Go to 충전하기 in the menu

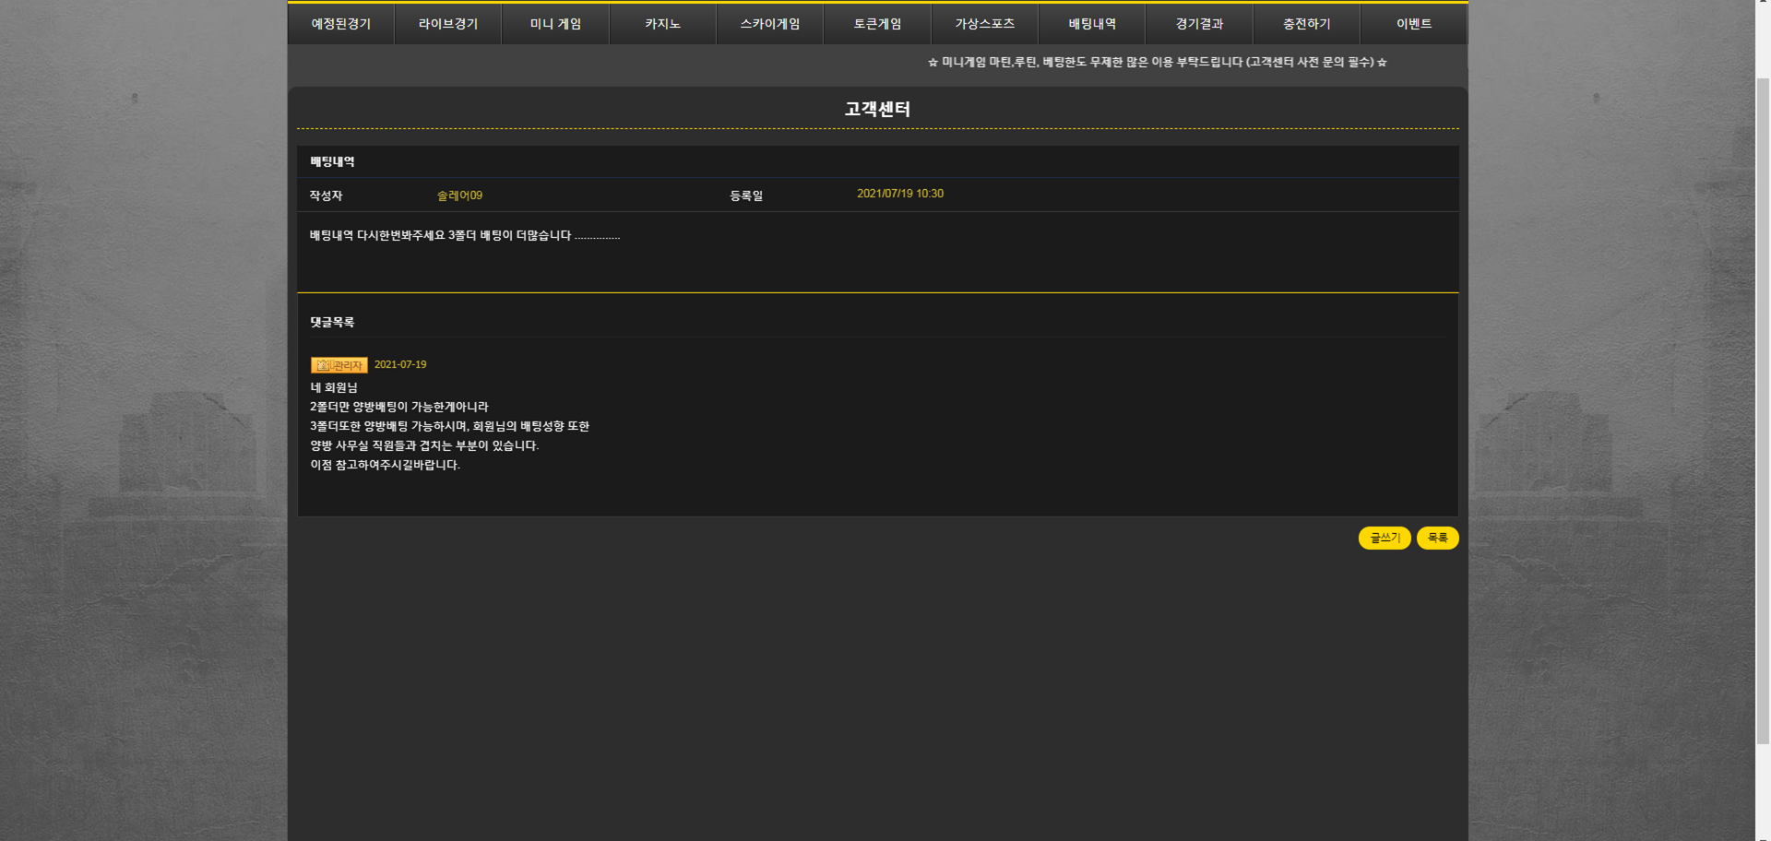click(x=1306, y=24)
